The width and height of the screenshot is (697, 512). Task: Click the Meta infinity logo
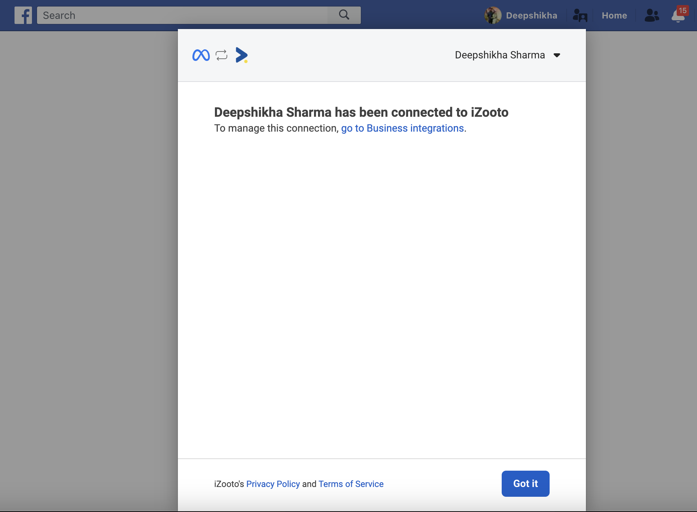tap(201, 55)
